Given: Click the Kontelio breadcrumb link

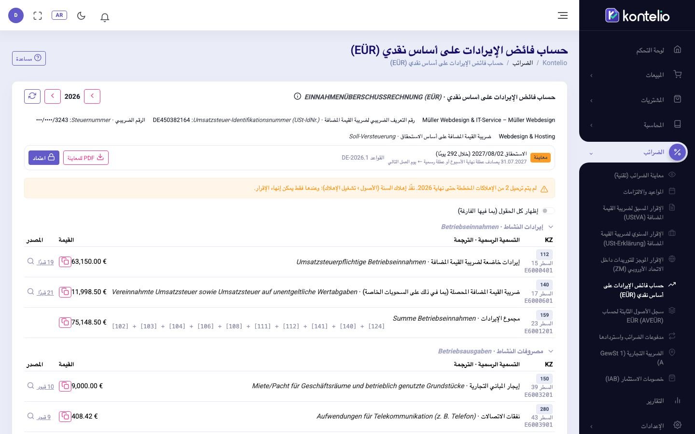Looking at the screenshot, I should (555, 63).
